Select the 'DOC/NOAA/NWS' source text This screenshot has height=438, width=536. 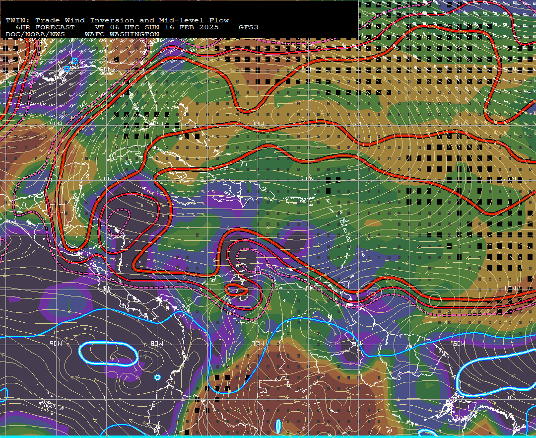point(35,35)
